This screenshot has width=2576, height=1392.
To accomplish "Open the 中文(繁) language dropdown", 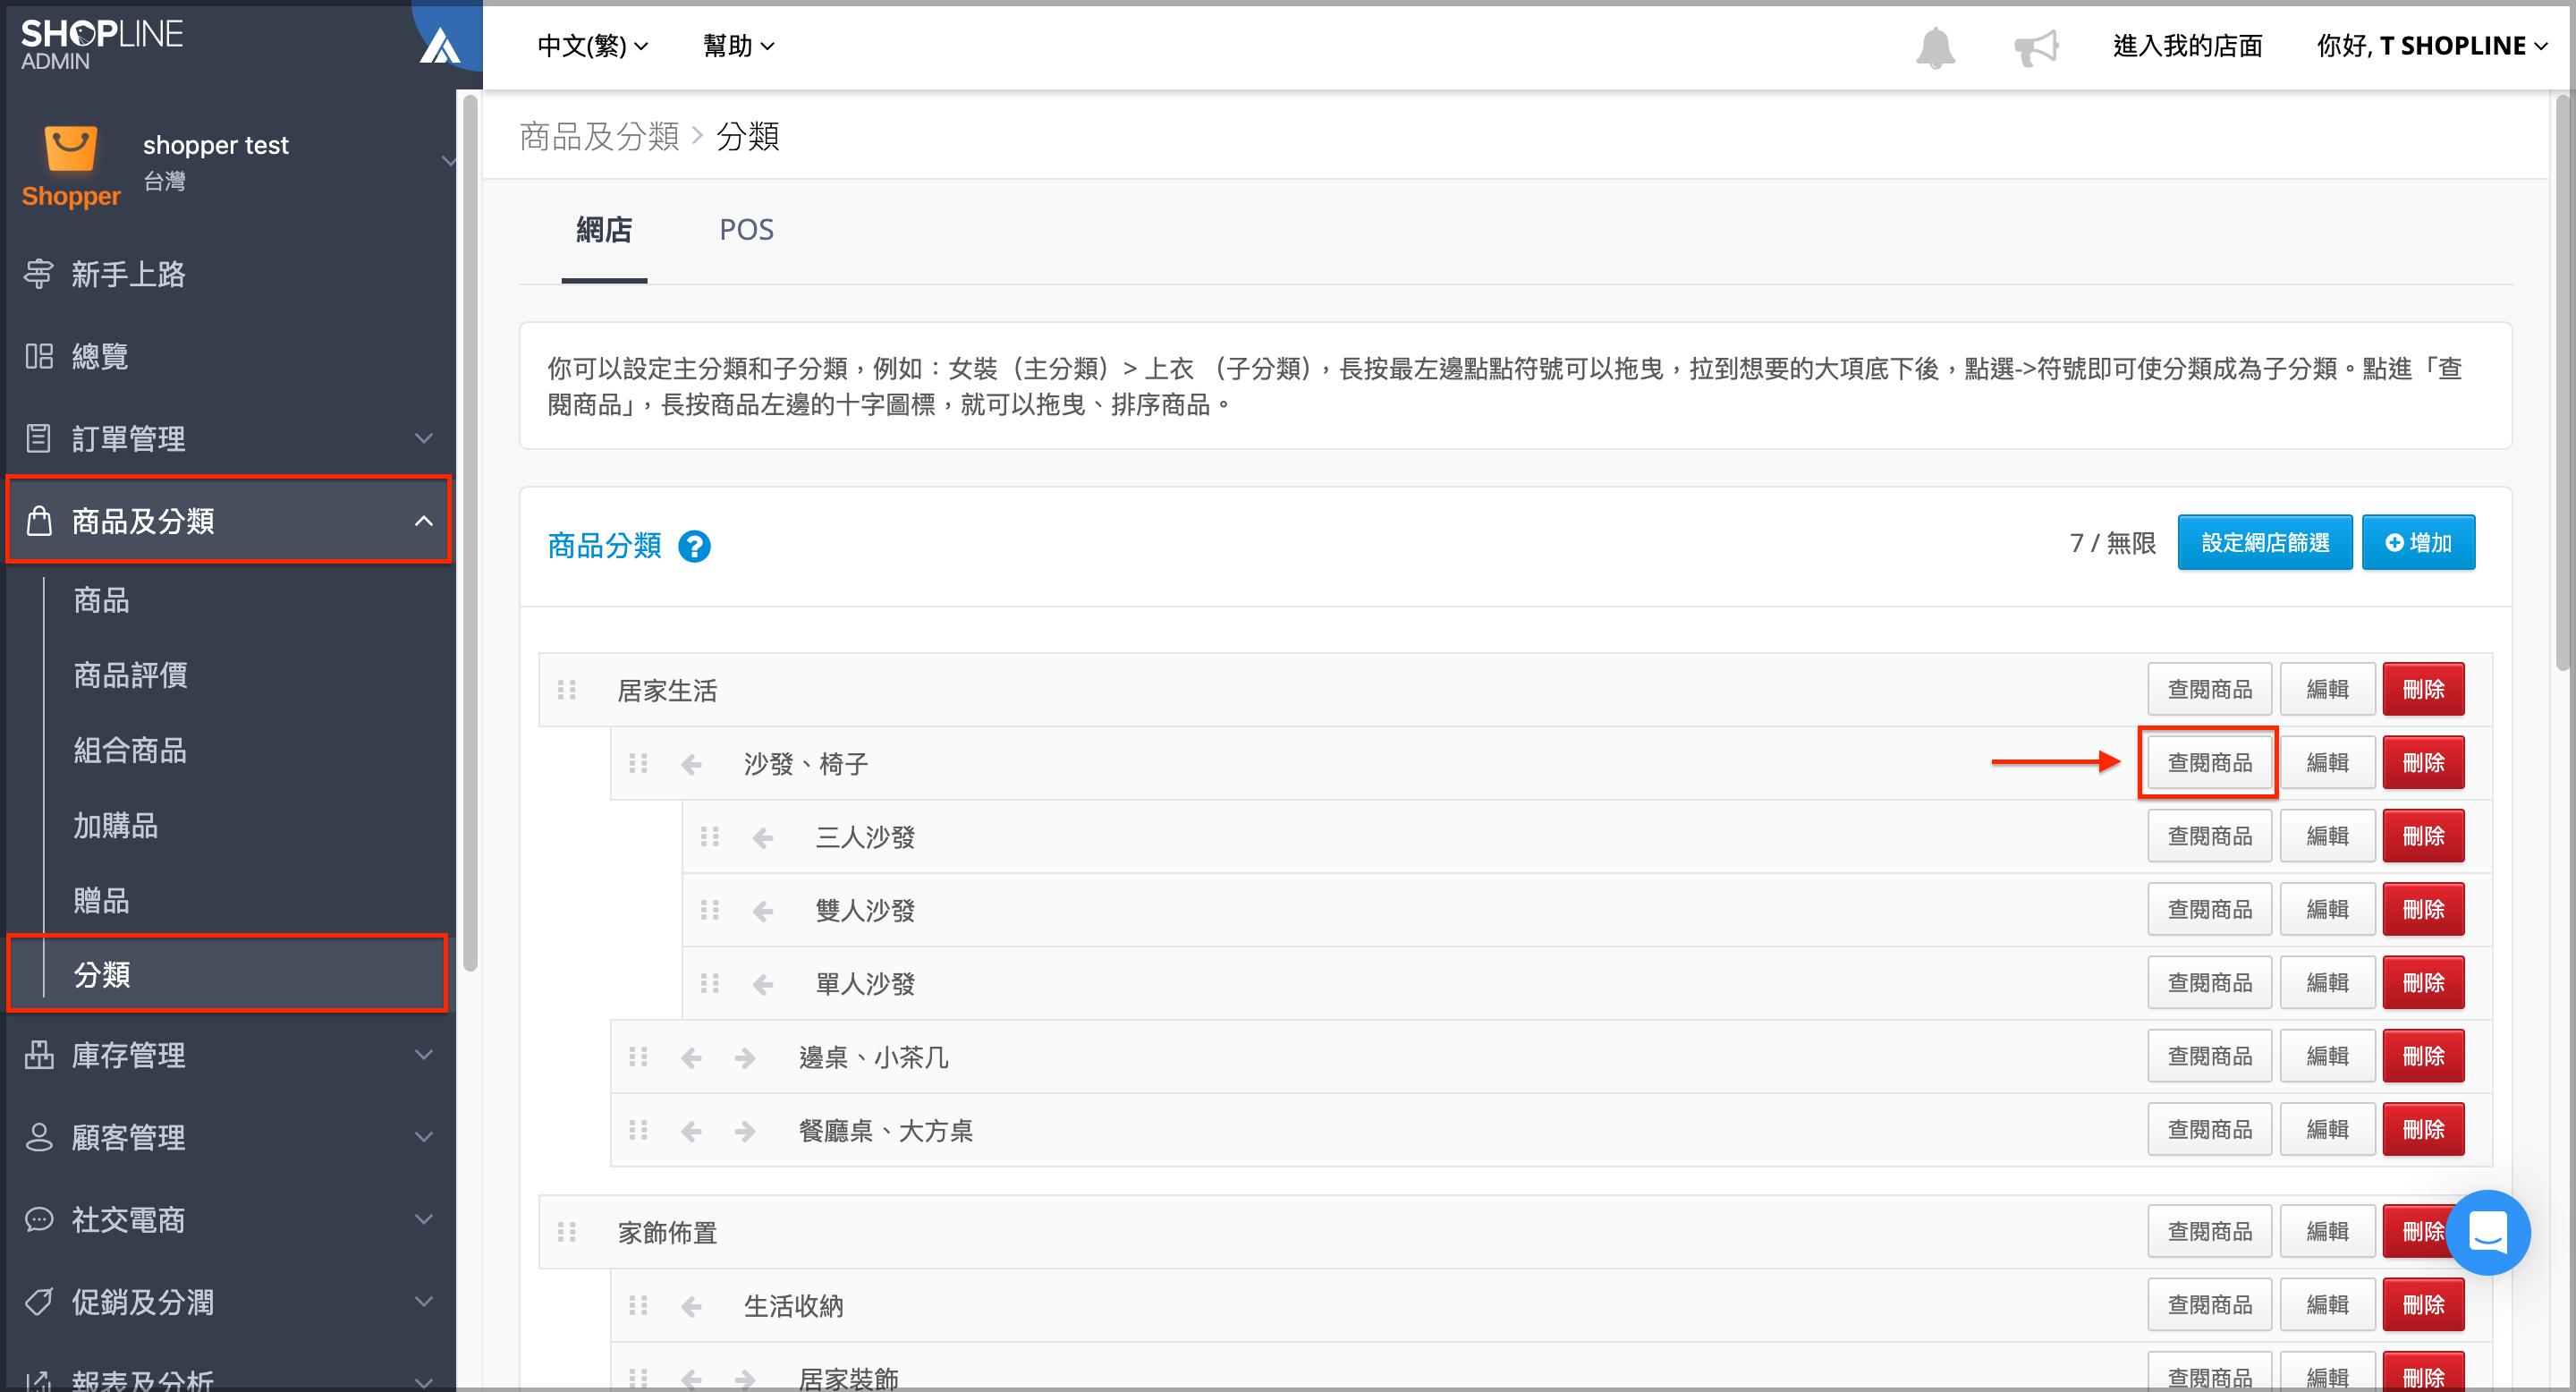I will [593, 46].
